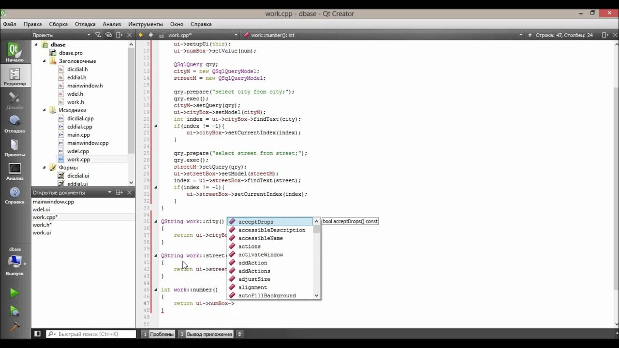619x348 pixels.
Task: Click the Быстрый поиск locator field
Action: tap(91, 334)
